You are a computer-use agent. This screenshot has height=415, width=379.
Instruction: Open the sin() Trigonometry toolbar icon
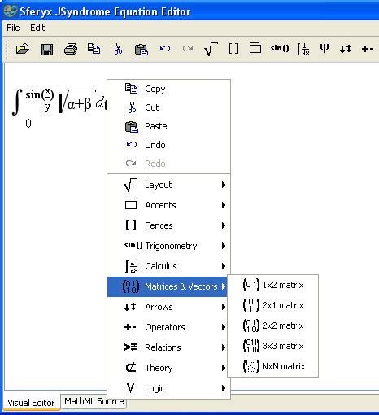[x=280, y=48]
